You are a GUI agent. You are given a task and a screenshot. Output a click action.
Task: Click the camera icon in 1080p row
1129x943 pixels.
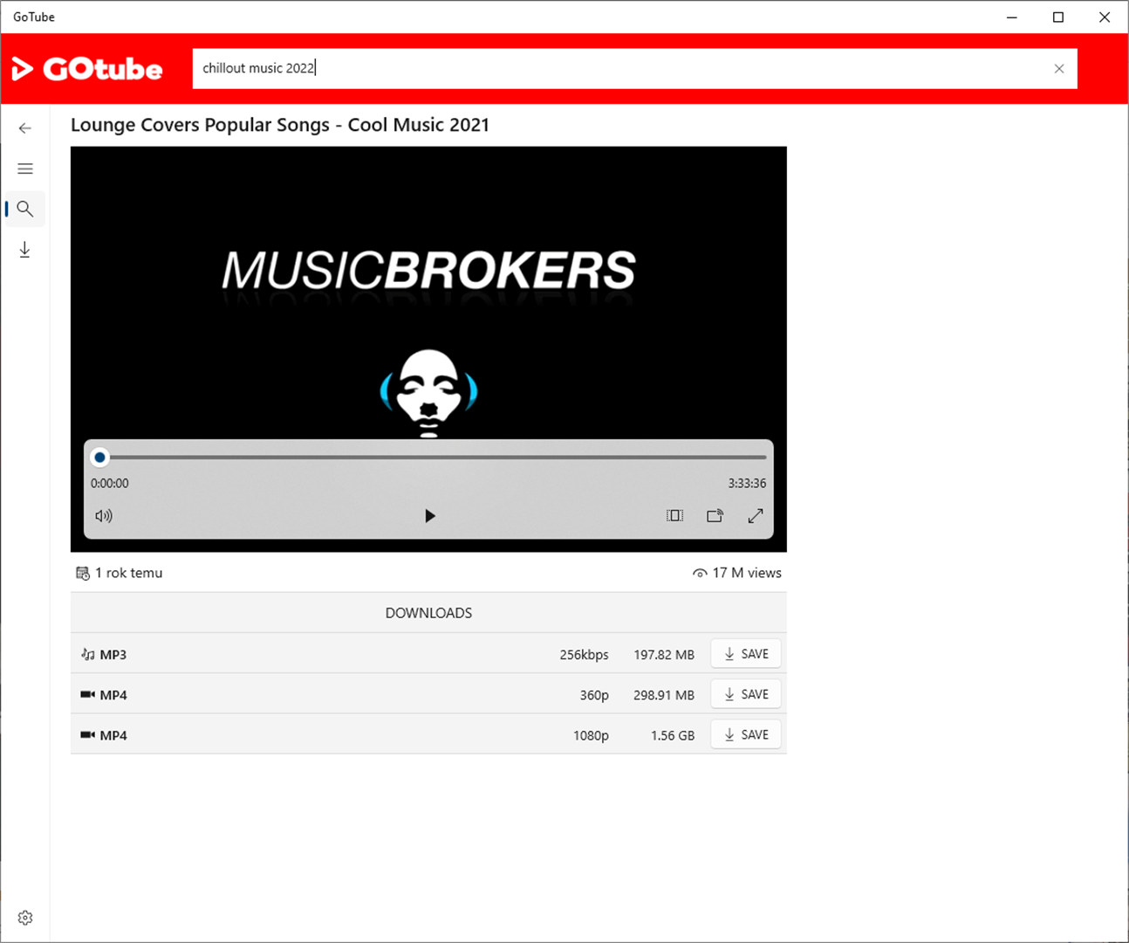(x=88, y=734)
